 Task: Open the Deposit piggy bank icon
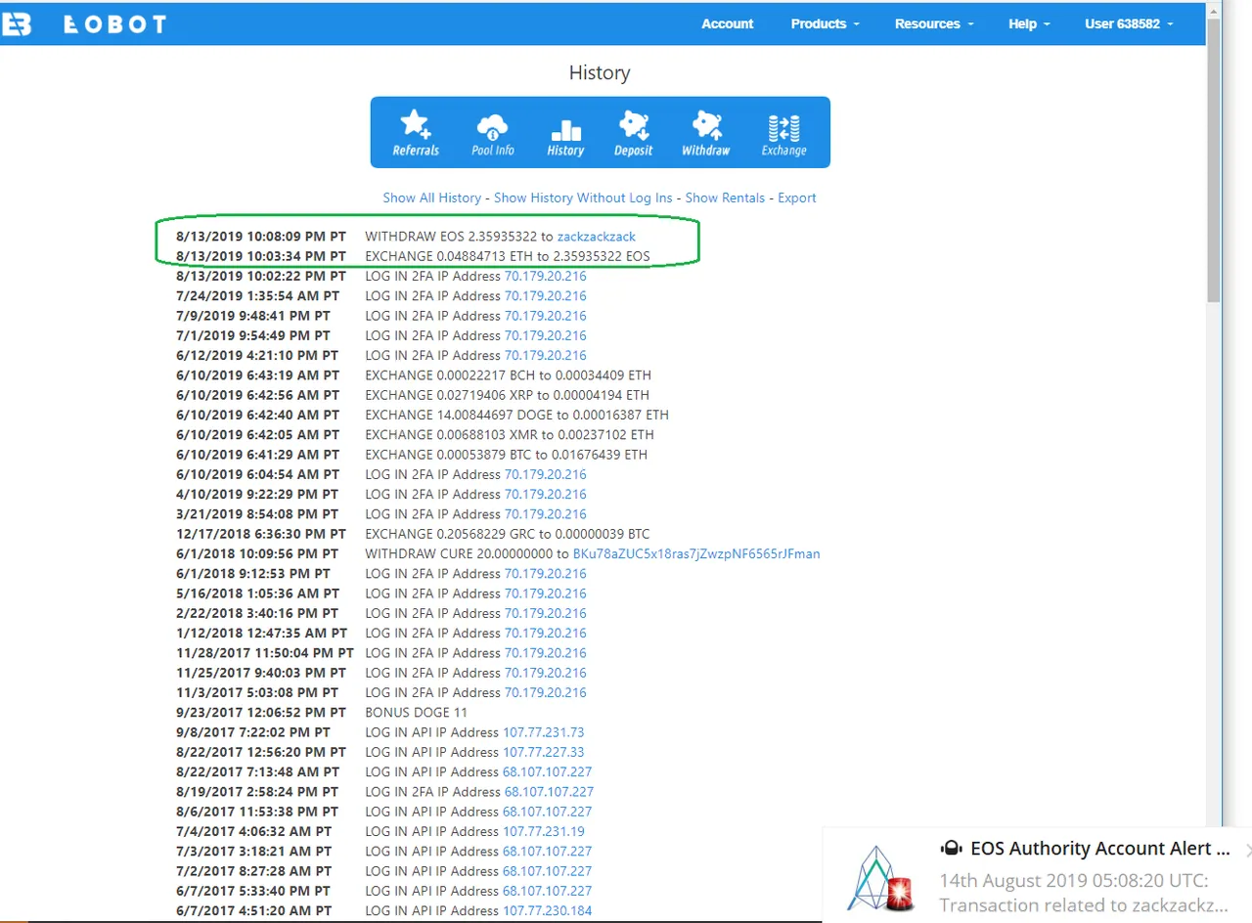[x=633, y=133]
